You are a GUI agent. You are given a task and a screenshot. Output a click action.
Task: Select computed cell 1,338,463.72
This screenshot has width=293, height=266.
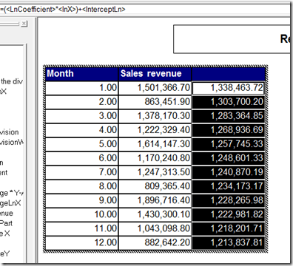[x=229, y=88]
